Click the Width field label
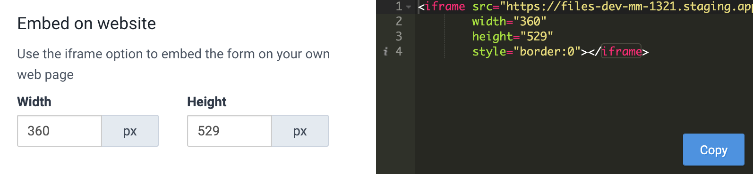The image size is (753, 174). [x=34, y=102]
